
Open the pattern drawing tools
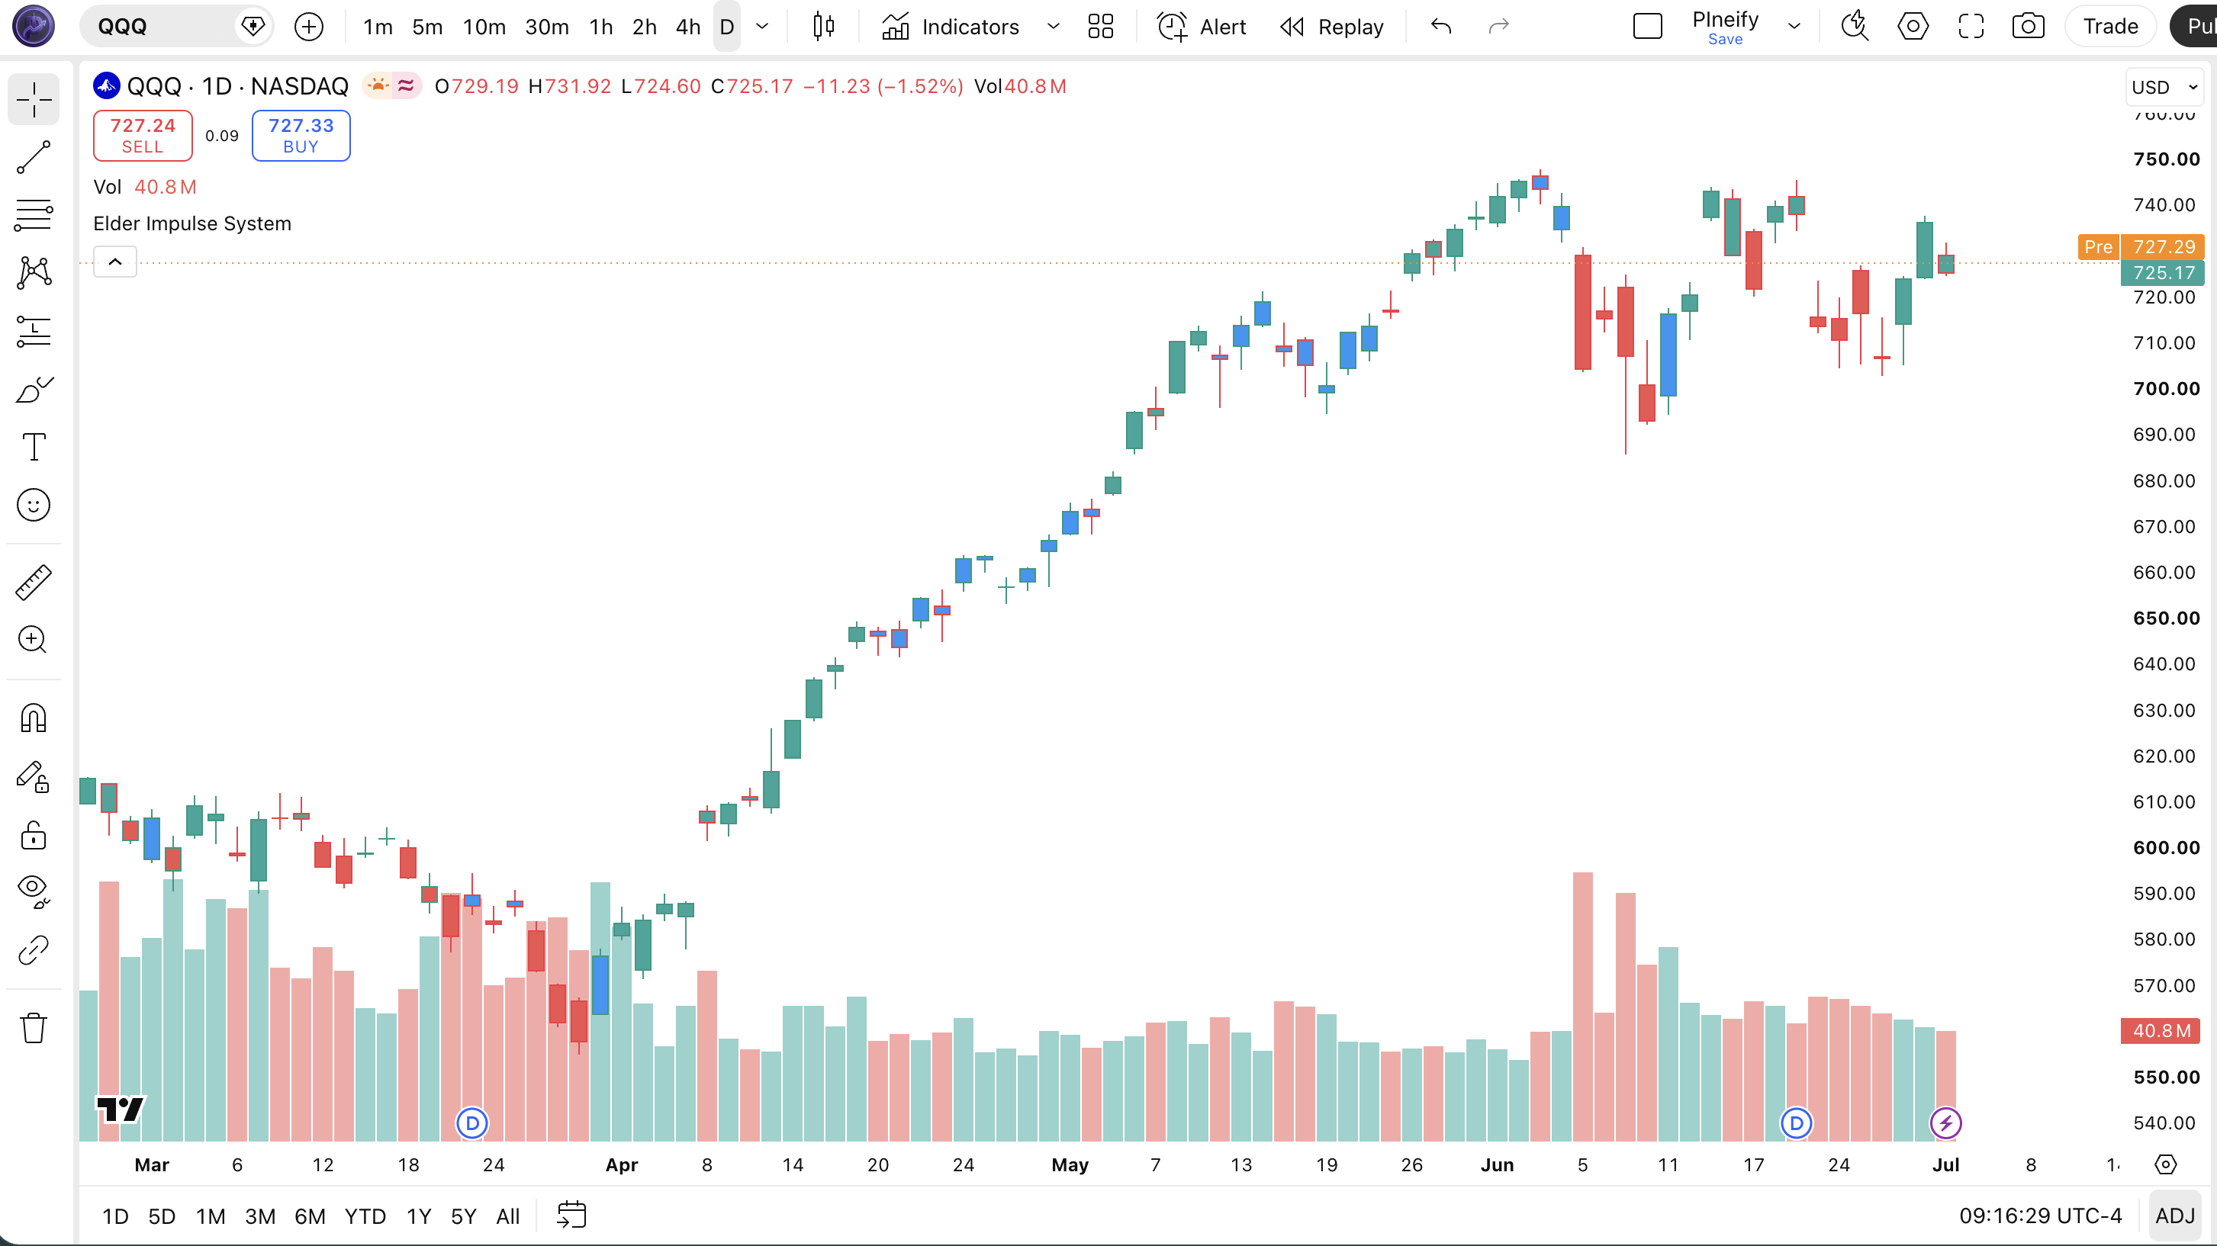coord(34,273)
